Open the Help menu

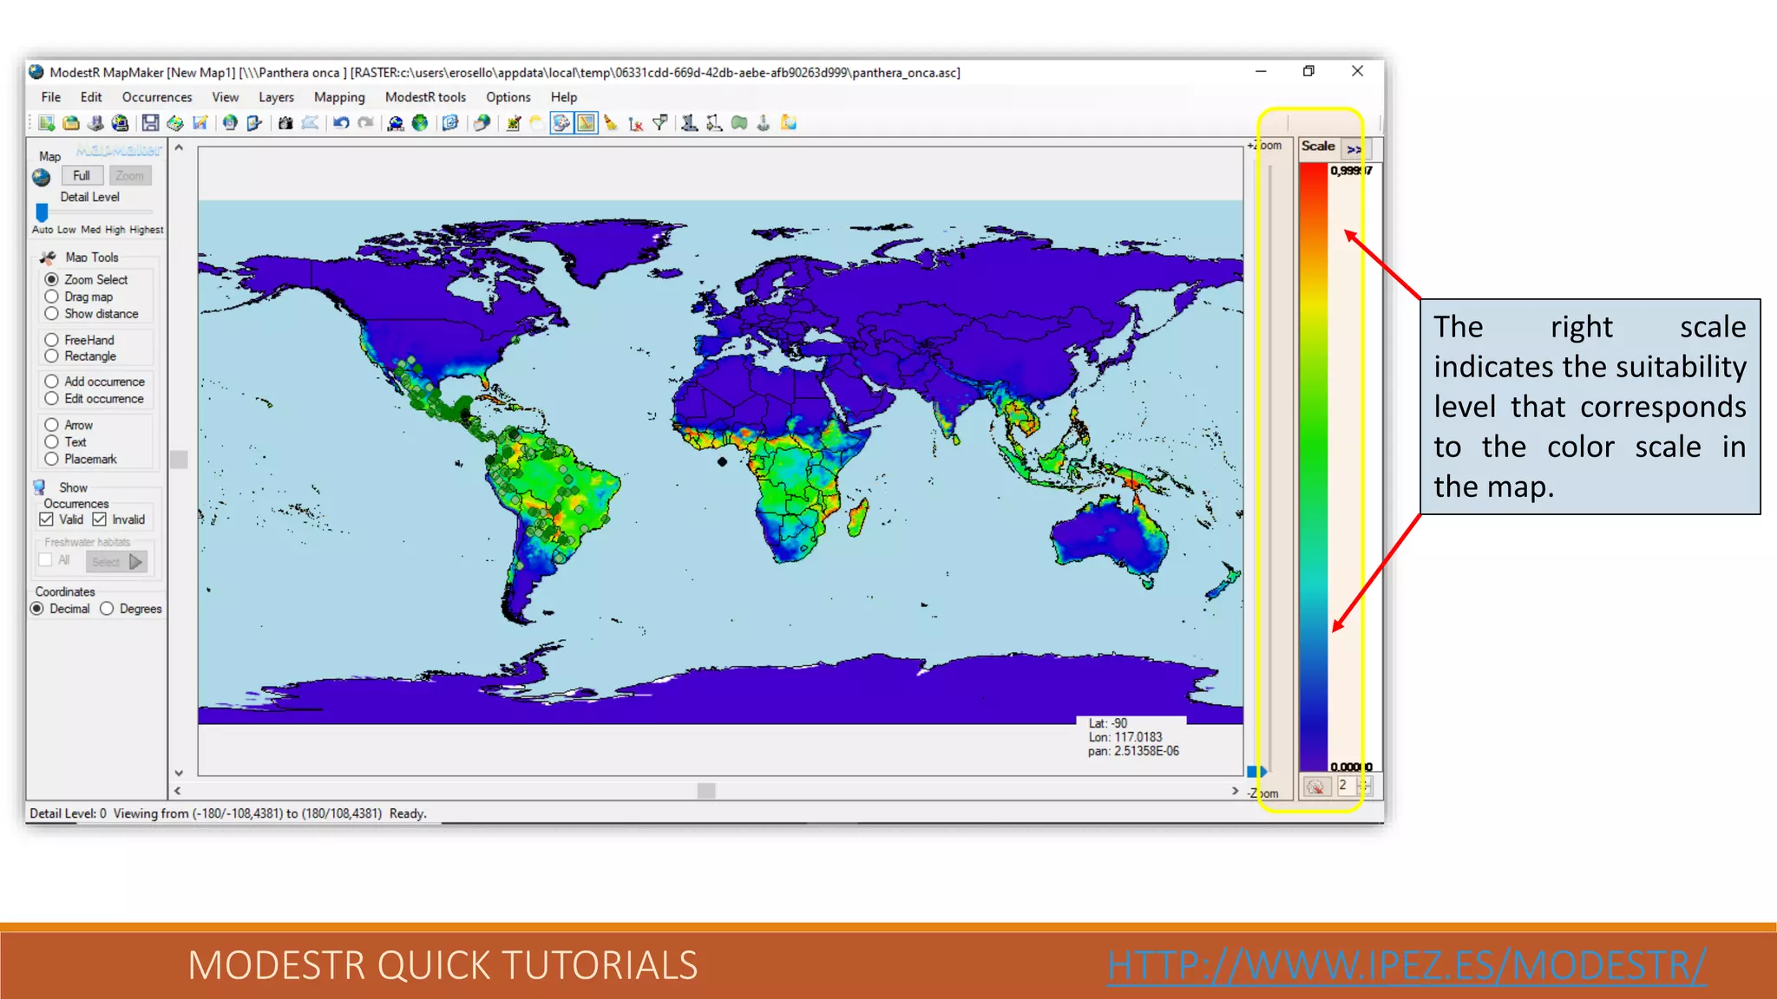564,97
